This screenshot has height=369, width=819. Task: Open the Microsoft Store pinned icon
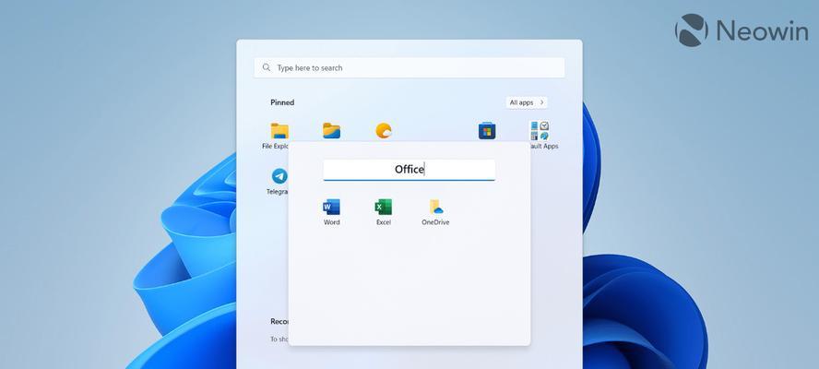coord(487,131)
